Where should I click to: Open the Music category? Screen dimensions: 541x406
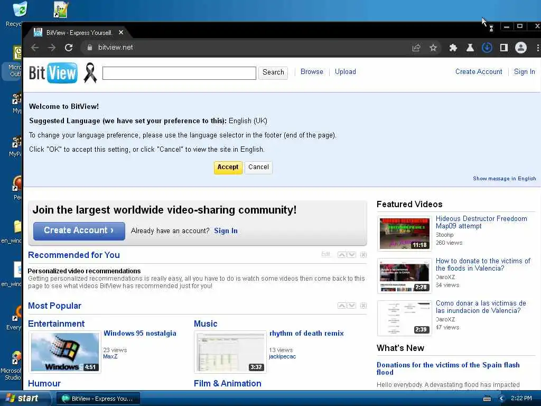pos(206,324)
